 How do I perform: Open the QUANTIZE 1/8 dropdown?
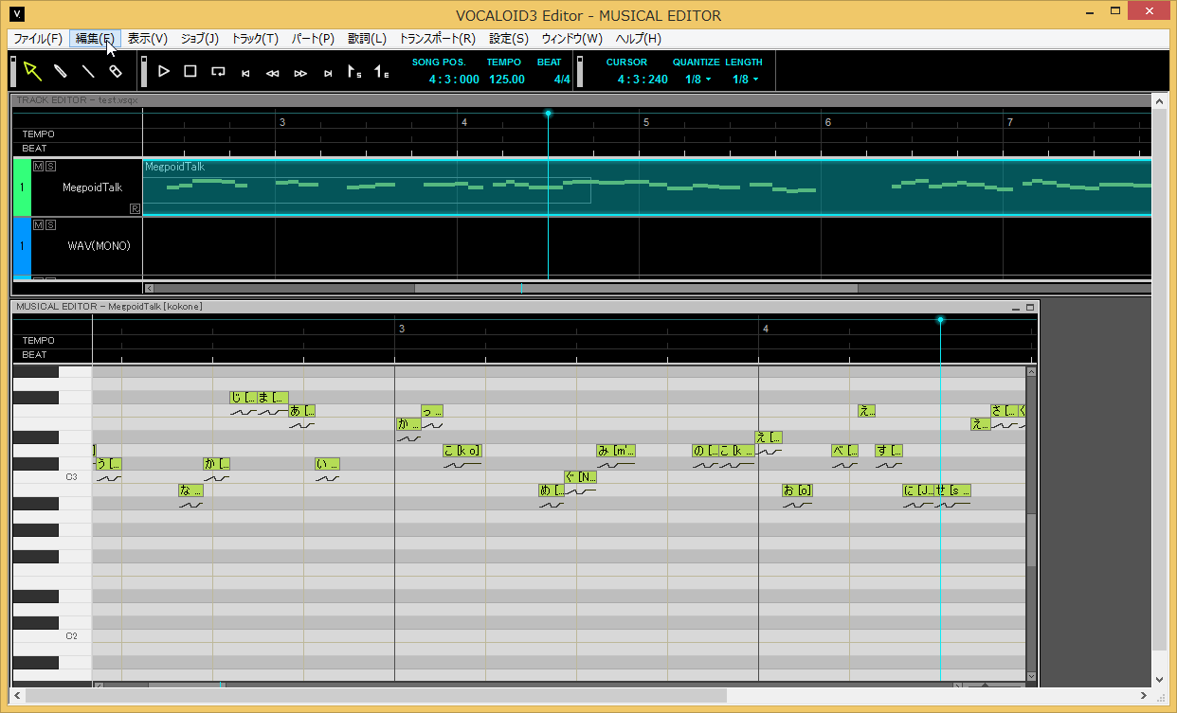[698, 80]
